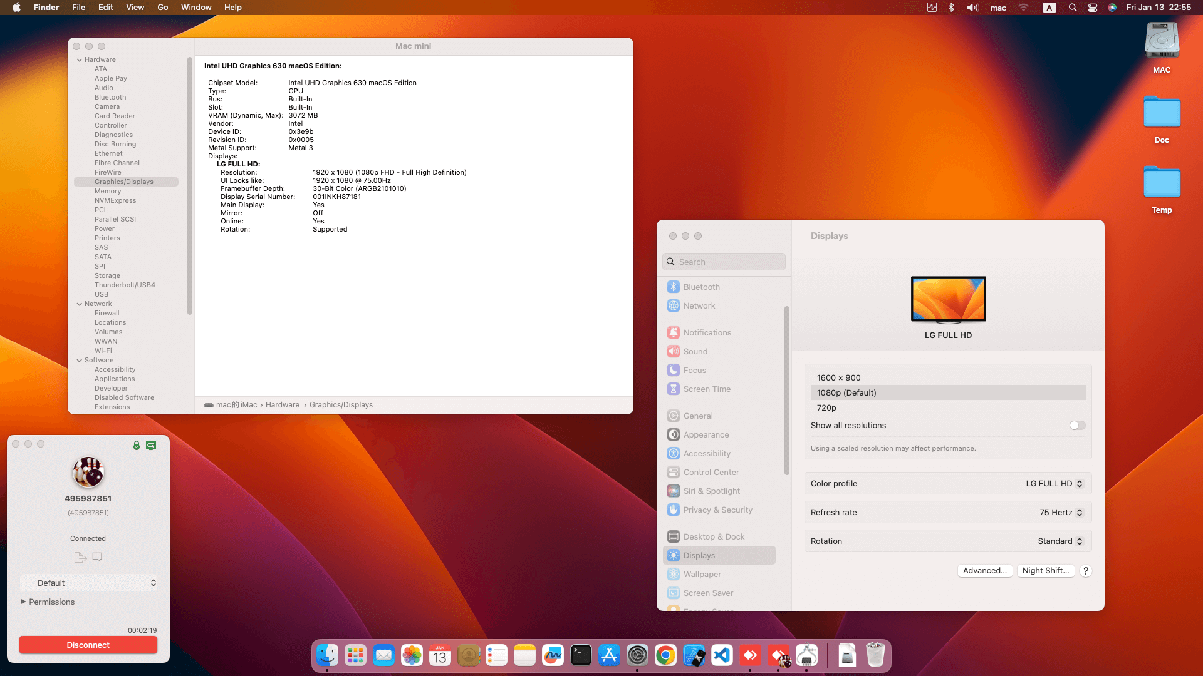
Task: Click the file transfer icon in remote session
Action: click(80, 557)
